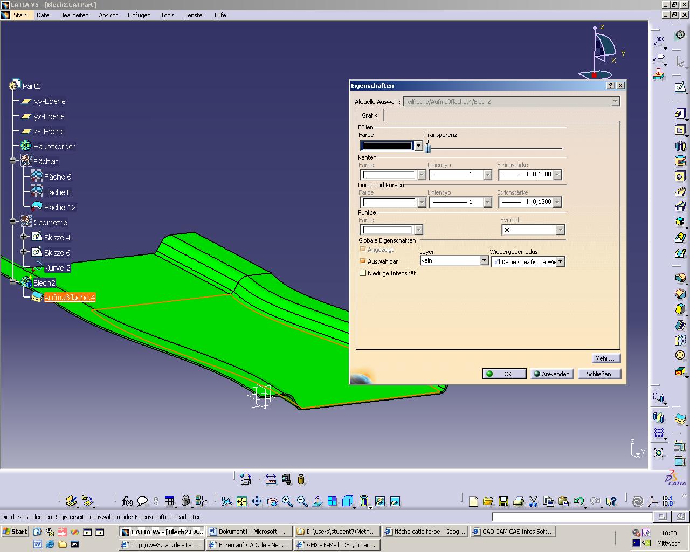
Task: Click the Formula f(x) icon
Action: coord(127,501)
